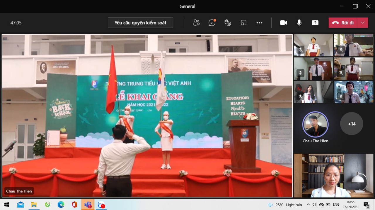The width and height of the screenshot is (375, 210).
Task: Open the network status tray icon
Action: [321, 205]
